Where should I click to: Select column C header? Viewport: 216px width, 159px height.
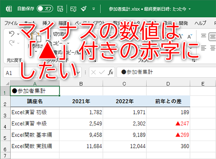pyautogui.click(x=124, y=83)
